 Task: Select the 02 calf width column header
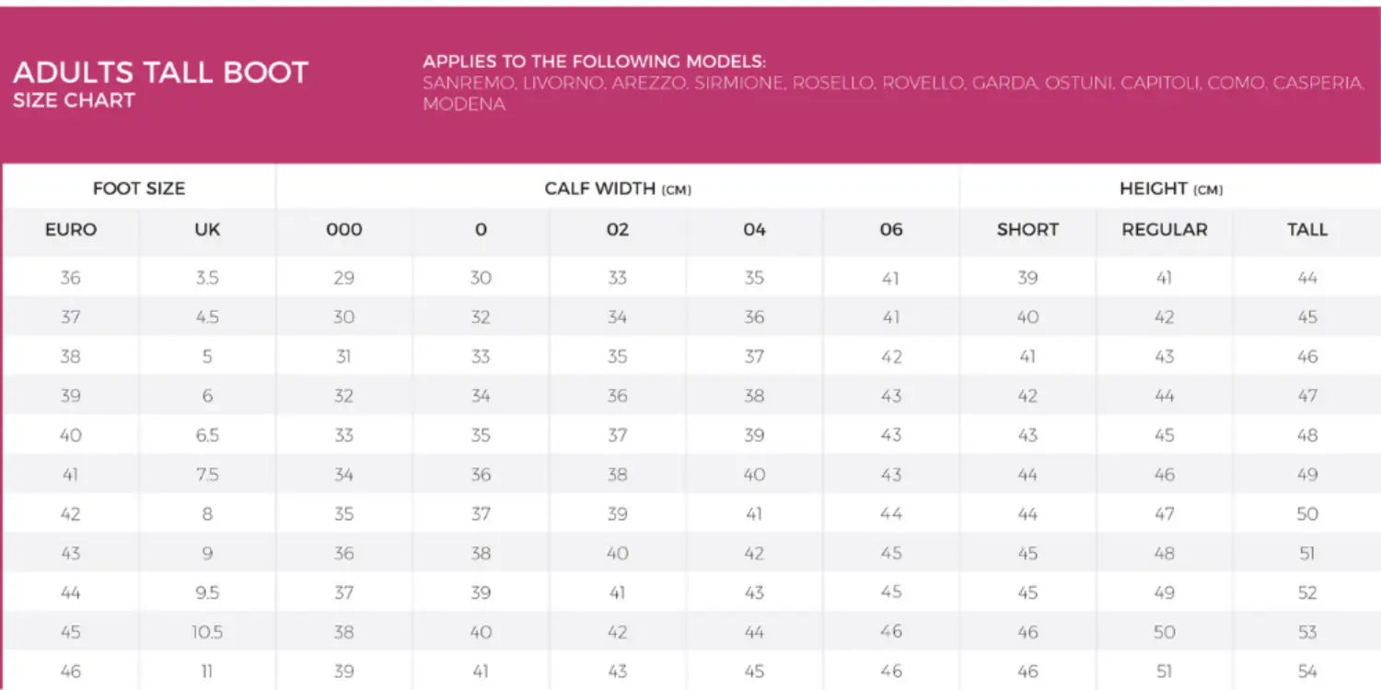point(617,230)
